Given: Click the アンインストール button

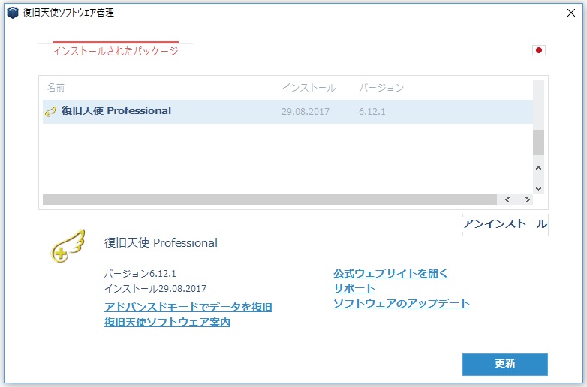Looking at the screenshot, I should 505,224.
